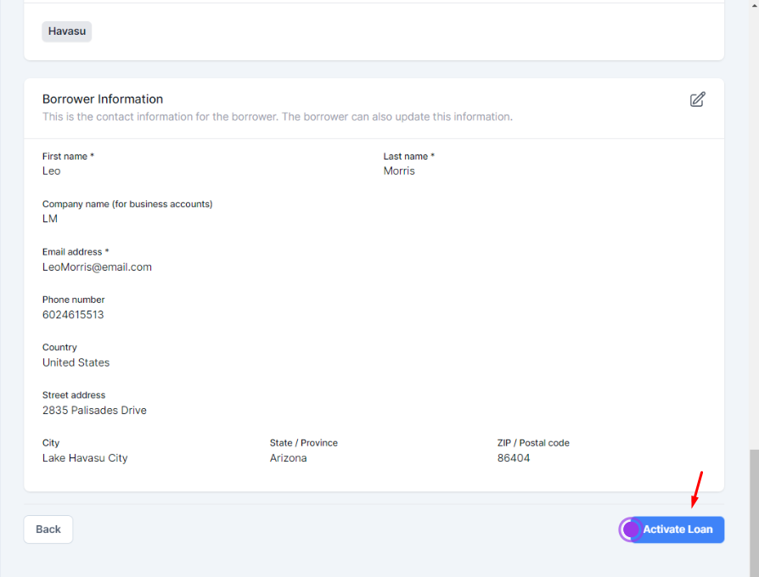Click the last name value Morris
Screen dimensions: 759x577
pos(399,171)
